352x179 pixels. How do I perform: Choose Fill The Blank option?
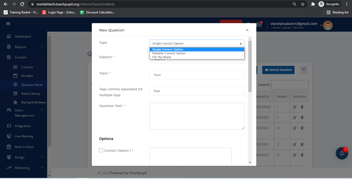[x=162, y=57]
